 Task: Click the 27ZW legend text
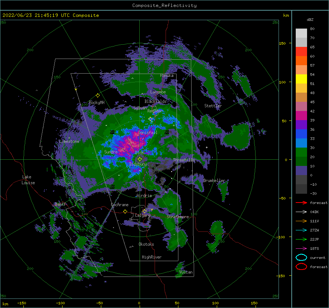click(x=314, y=230)
